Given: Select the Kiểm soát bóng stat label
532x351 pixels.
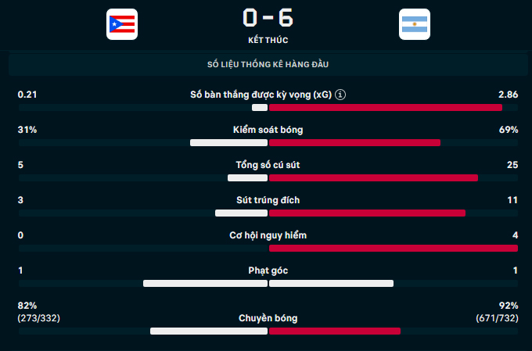Looking at the screenshot, I should coord(268,130).
